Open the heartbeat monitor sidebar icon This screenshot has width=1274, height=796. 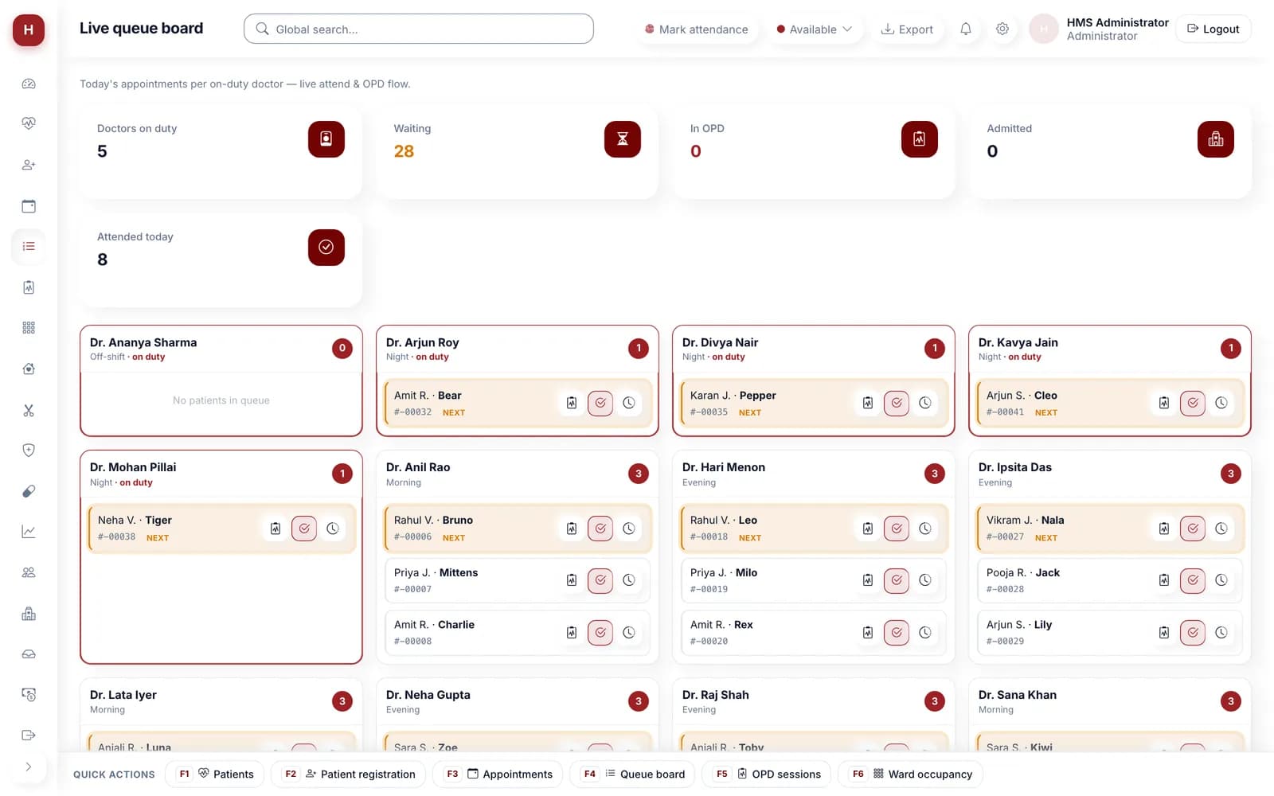point(29,123)
